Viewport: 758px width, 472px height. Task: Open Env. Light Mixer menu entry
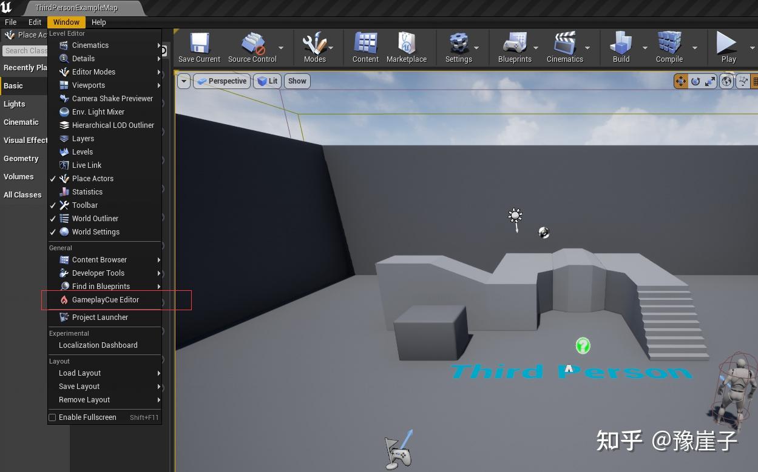104,112
